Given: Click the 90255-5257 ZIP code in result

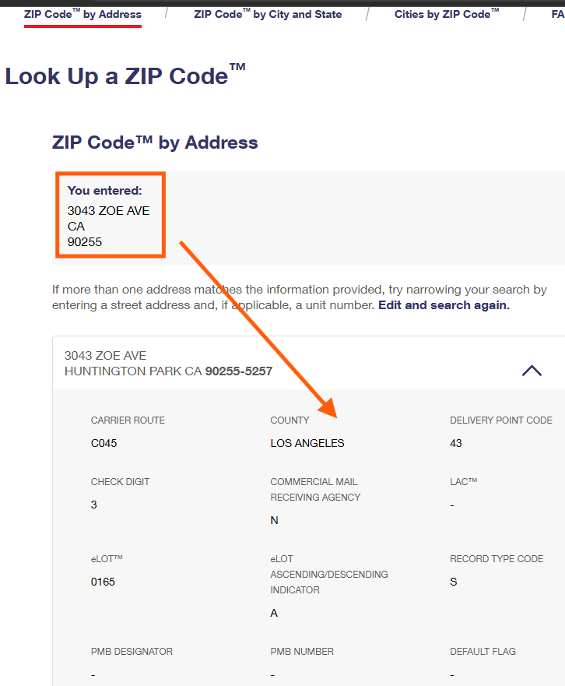Looking at the screenshot, I should tap(239, 371).
